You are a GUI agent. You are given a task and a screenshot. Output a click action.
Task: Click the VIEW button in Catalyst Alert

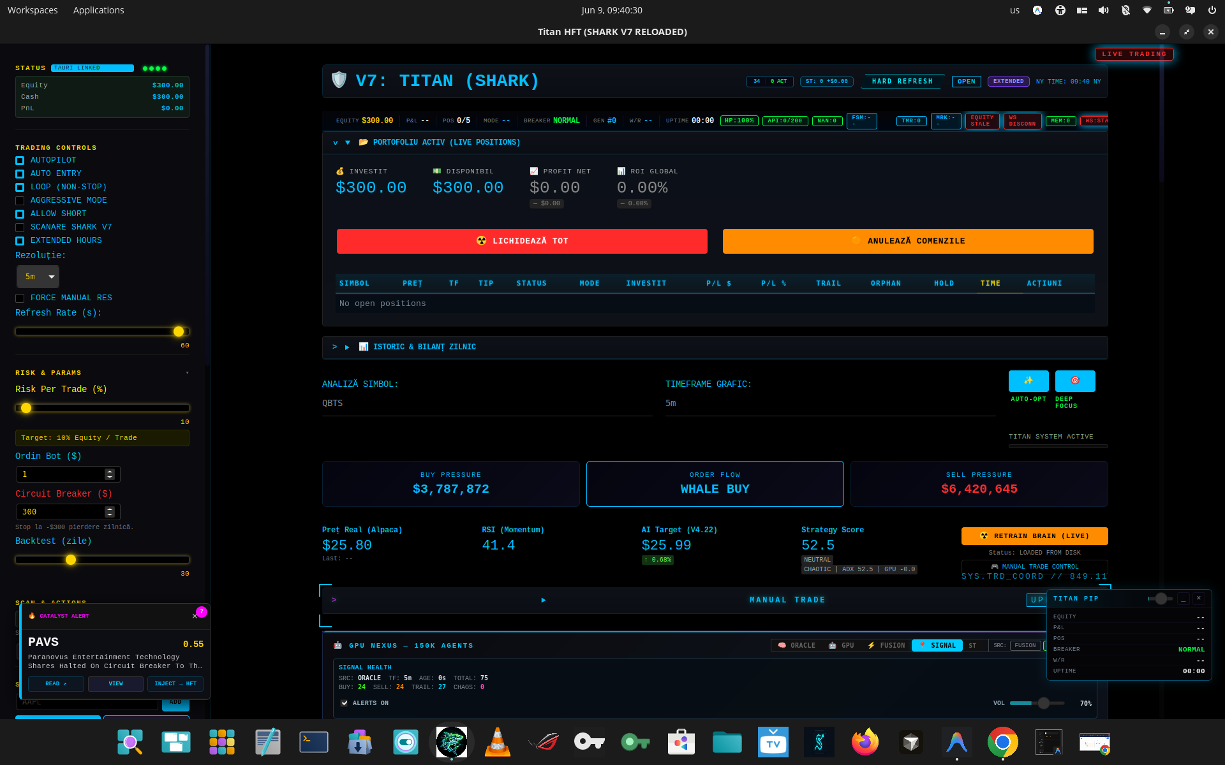[x=115, y=684]
